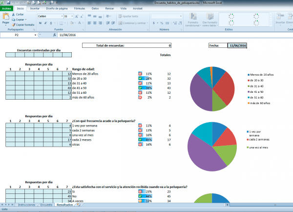Screen dimensions: 293x212
Task: Click the Pegar paste icon
Action: point(6,17)
